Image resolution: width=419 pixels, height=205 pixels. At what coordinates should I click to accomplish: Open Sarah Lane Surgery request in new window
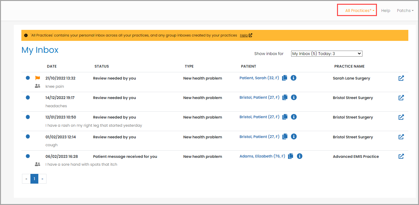click(x=401, y=78)
